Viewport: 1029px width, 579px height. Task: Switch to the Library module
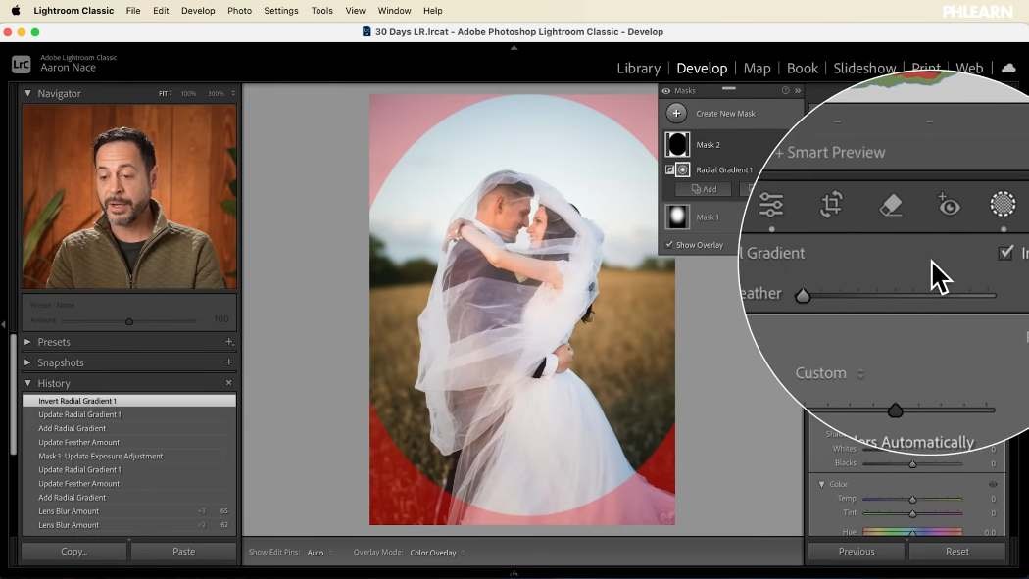(639, 69)
